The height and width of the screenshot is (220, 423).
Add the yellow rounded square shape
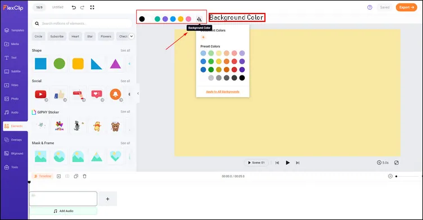pos(78,64)
